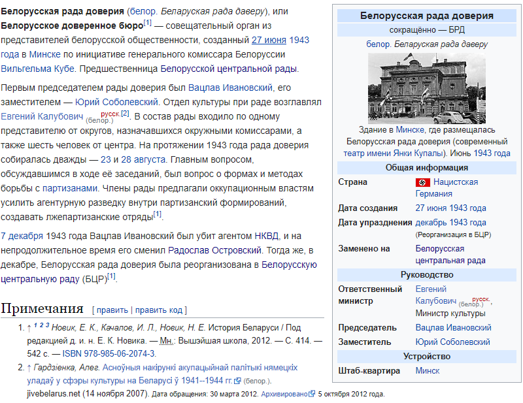This screenshot has height=403, width=523.
Task: Open the ISBN 978-985-06-2074-3 link
Action: (x=109, y=353)
